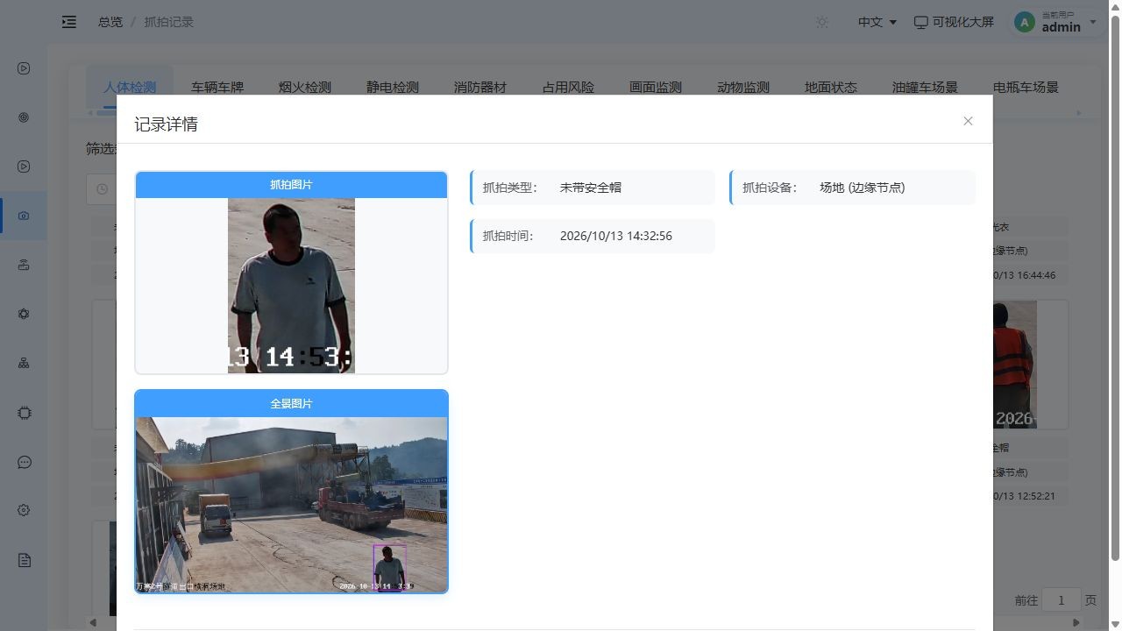
Task: Switch to the 电瓶车场景 tab
Action: 1026,88
